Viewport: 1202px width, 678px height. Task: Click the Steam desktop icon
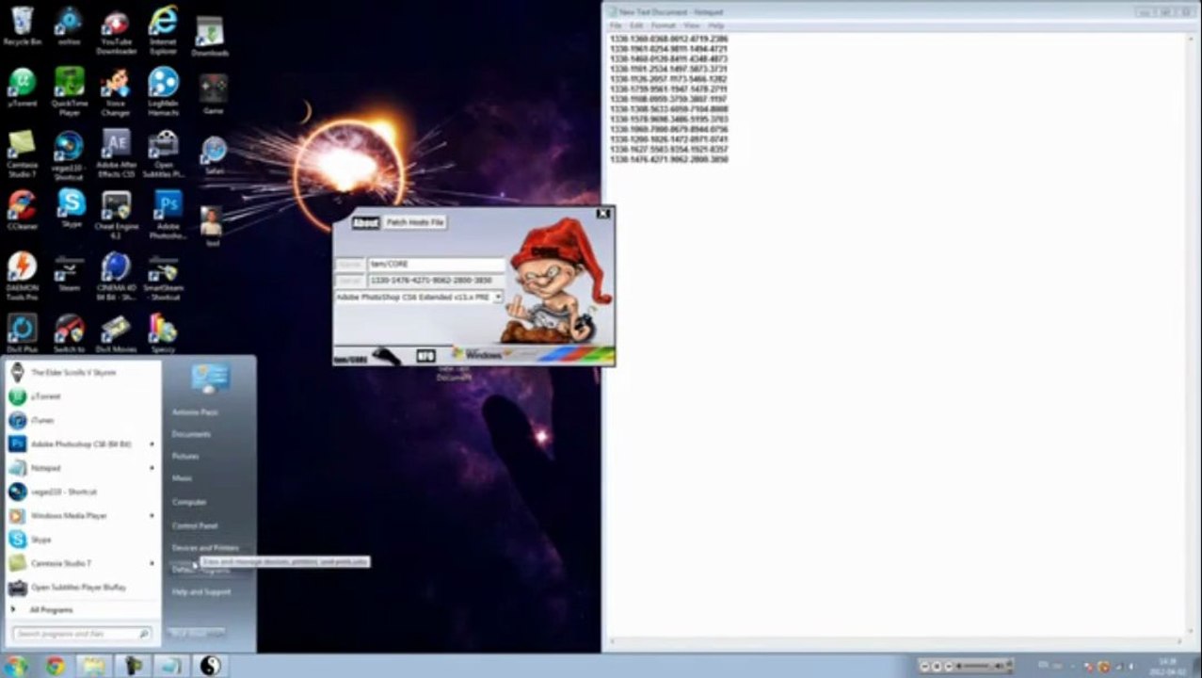pyautogui.click(x=69, y=272)
